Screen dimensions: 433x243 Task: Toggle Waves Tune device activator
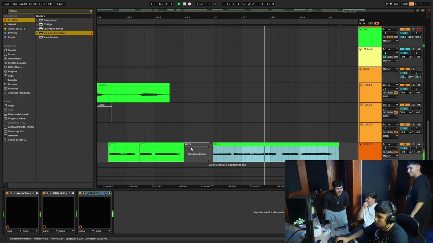7,193
